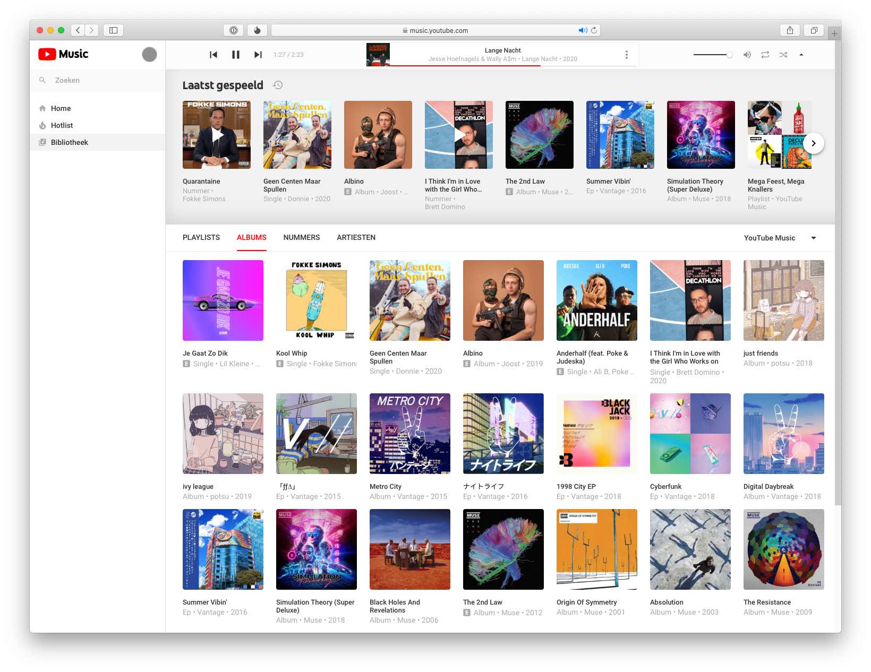This screenshot has width=871, height=672.
Task: Open Bibliotheek via its library icon
Action: 42,142
